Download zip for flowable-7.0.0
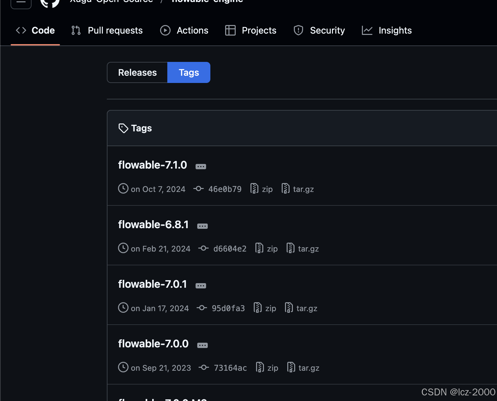The image size is (497, 401). tap(273, 368)
